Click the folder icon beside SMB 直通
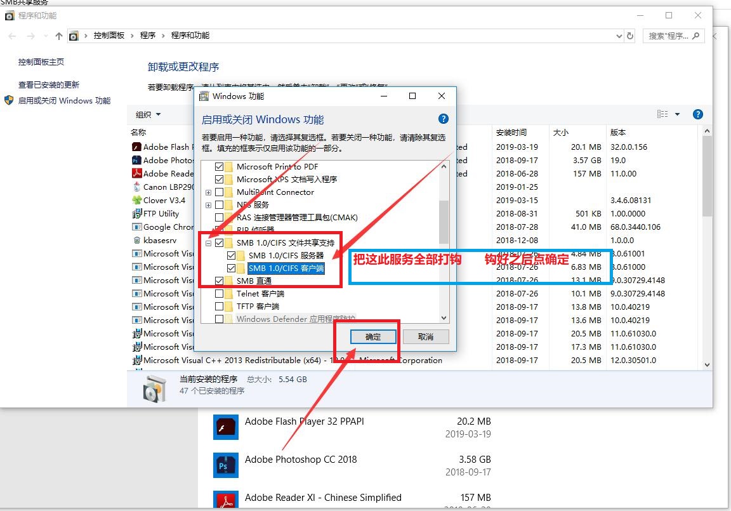The image size is (731, 511). pyautogui.click(x=229, y=281)
